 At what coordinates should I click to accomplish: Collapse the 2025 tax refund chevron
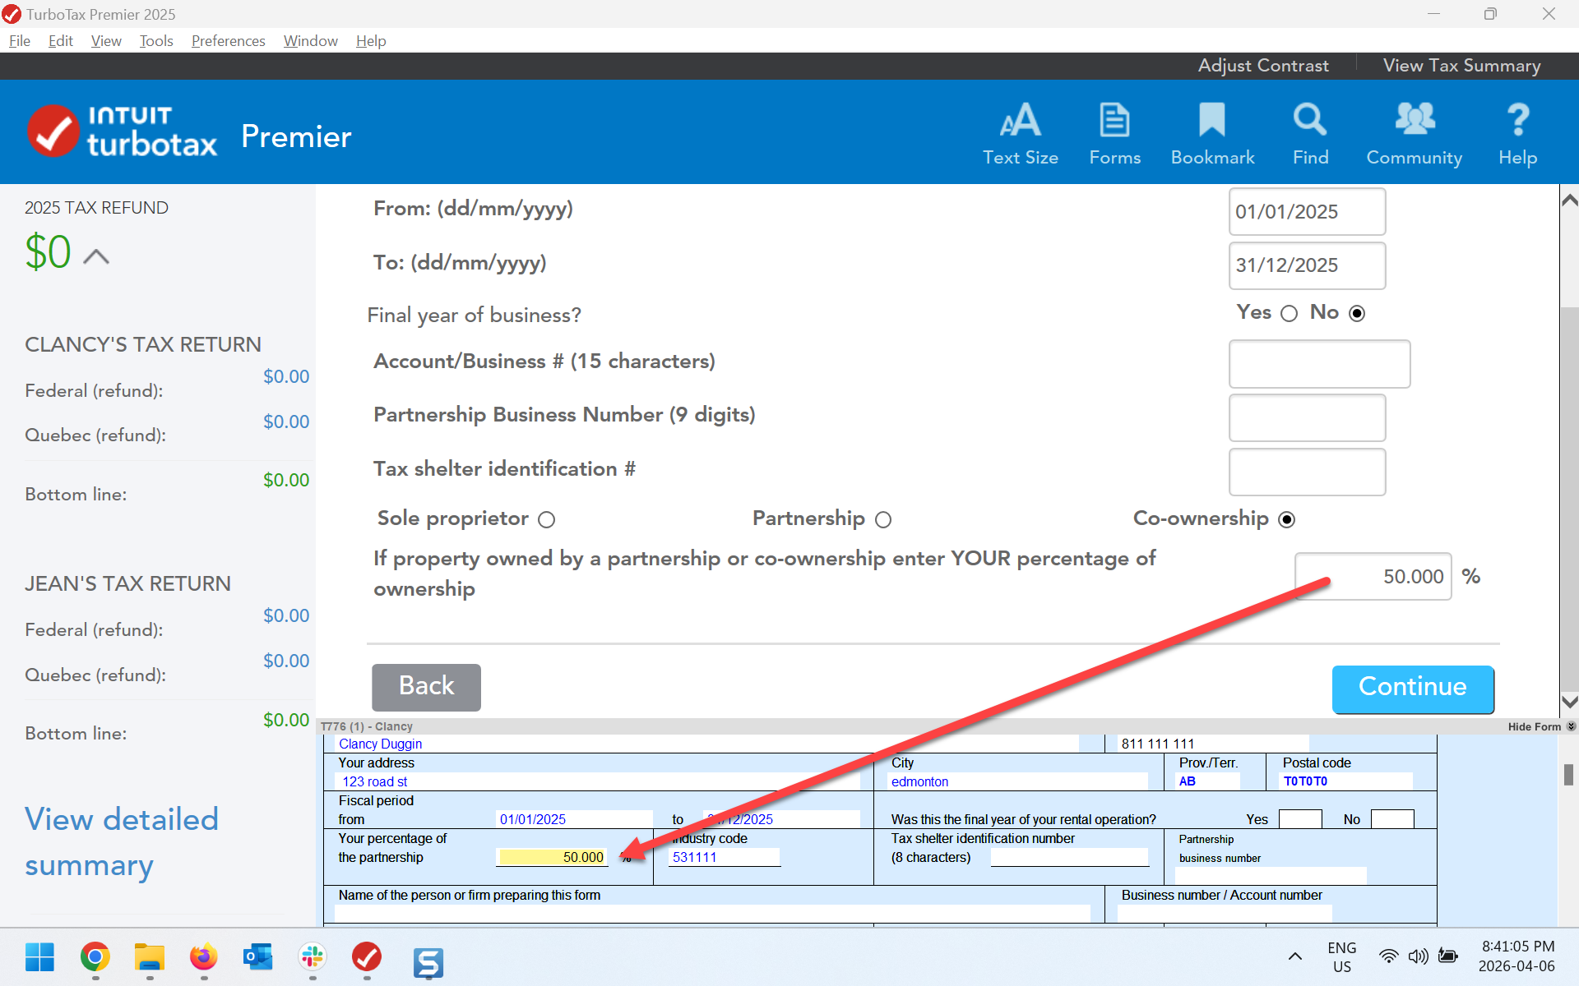click(96, 256)
